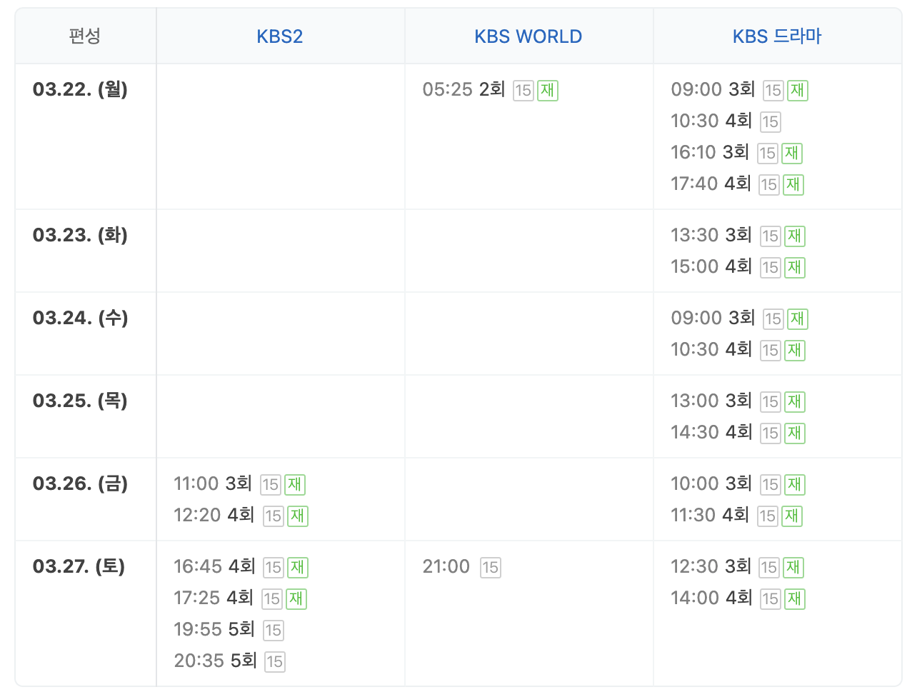Click the 12:30 3회 schedule entry
Image resolution: width=917 pixels, height=697 pixels.
pos(711,566)
